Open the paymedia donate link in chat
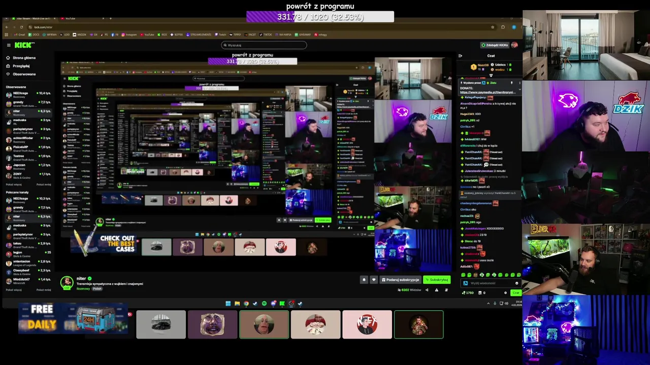 [487, 92]
